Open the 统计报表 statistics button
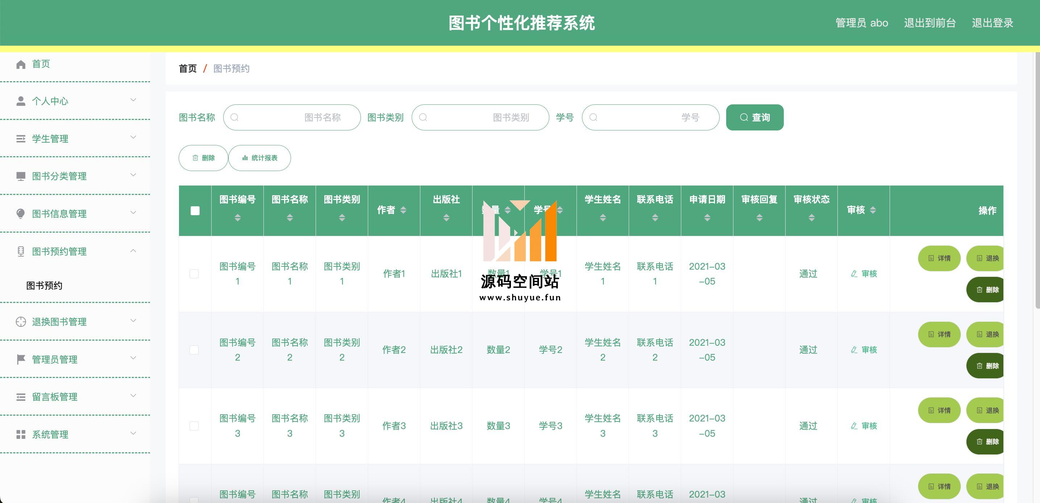1040x503 pixels. point(259,158)
